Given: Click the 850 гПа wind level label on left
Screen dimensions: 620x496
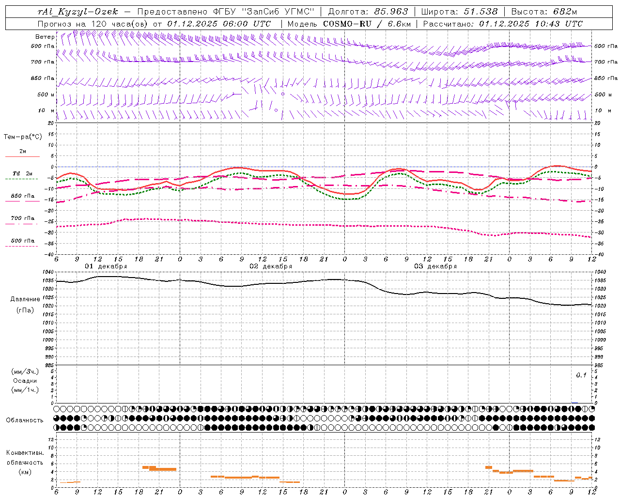Looking at the screenshot, I should 43,78.
